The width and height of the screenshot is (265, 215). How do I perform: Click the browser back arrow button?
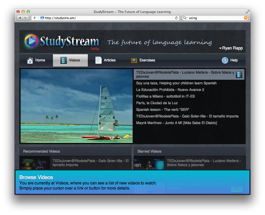tap(20, 18)
